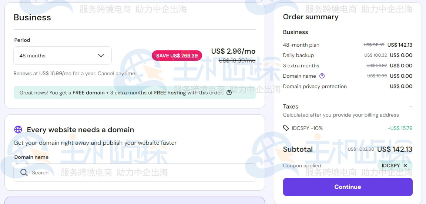426x204 pixels.
Task: Click the help icon beside FREE hosting notice
Action: click(x=229, y=93)
